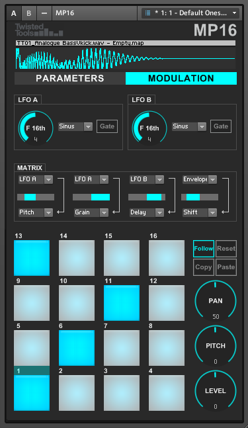This screenshot has width=248, height=428.
Task: Click the Paste button
Action: 226,267
